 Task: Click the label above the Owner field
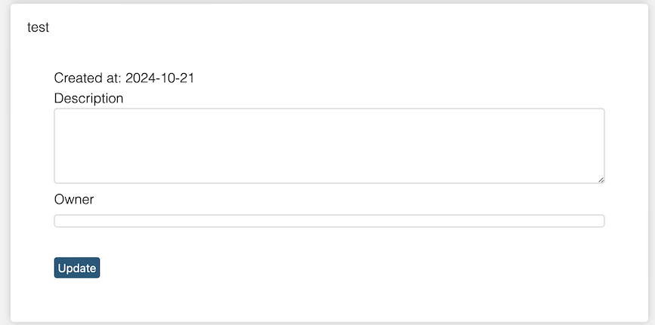click(74, 199)
